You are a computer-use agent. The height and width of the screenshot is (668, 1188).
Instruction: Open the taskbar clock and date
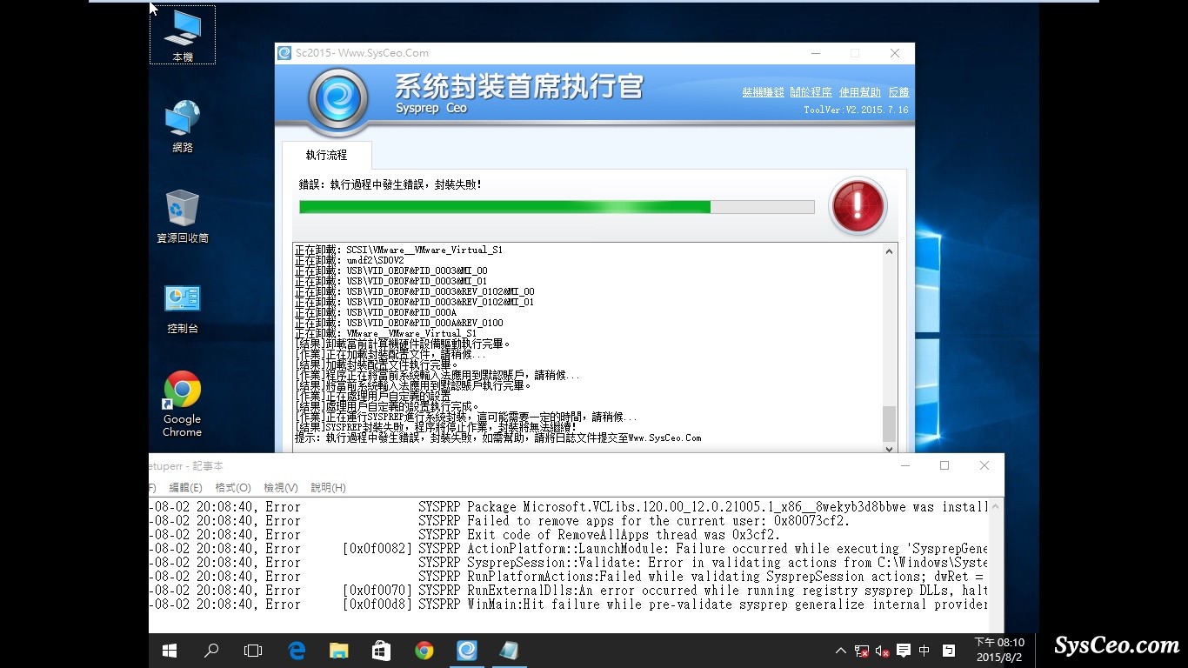tap(998, 651)
